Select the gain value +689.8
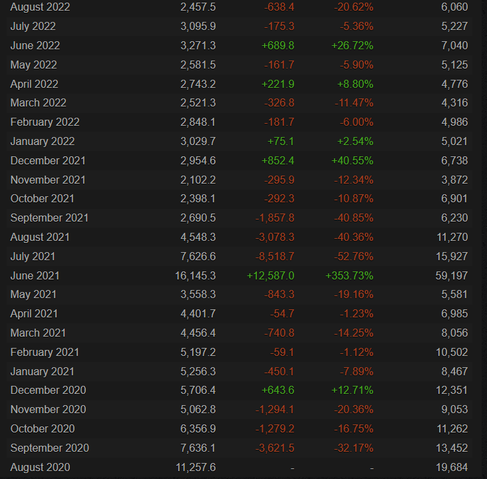 point(278,45)
